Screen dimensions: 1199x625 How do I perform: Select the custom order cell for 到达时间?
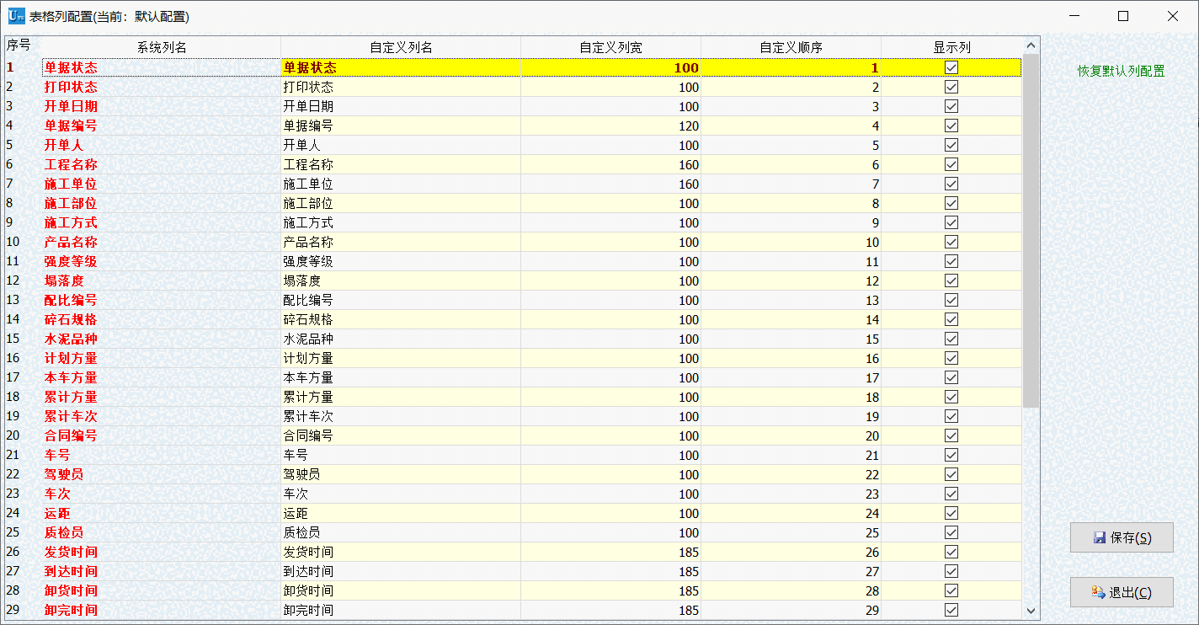pos(791,571)
